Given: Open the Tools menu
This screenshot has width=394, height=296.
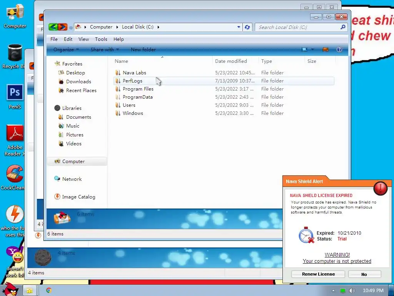Looking at the screenshot, I should pyautogui.click(x=101, y=39).
